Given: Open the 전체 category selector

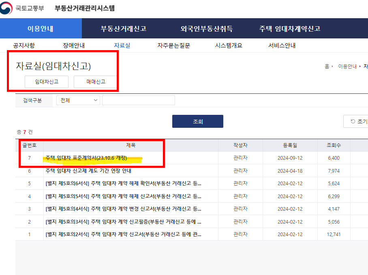Looking at the screenshot, I should click(x=78, y=100).
